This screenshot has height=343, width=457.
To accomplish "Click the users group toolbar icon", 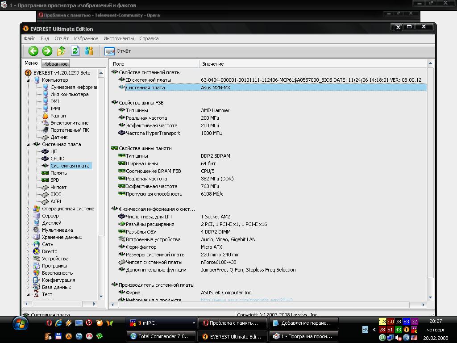I will tap(89, 51).
